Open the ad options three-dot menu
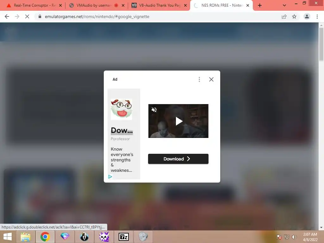Viewport: 324px width, 243px height. 199,79
